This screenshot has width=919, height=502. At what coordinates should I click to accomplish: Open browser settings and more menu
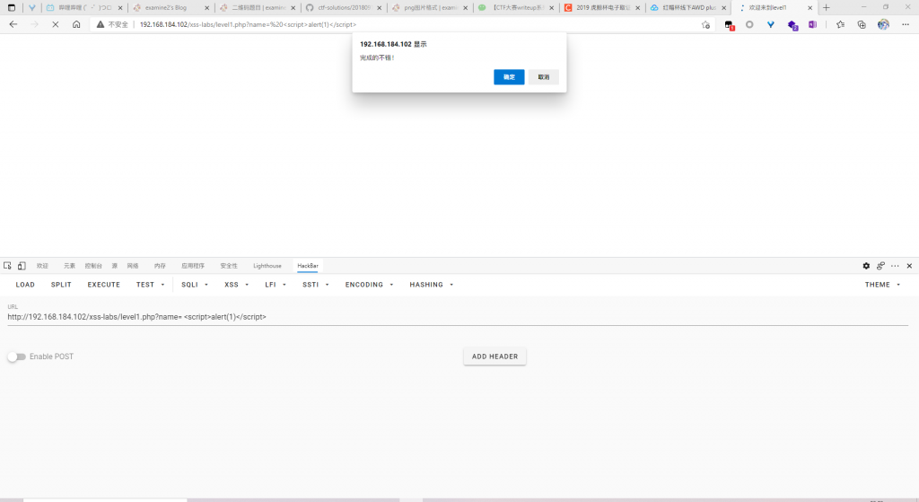click(906, 24)
